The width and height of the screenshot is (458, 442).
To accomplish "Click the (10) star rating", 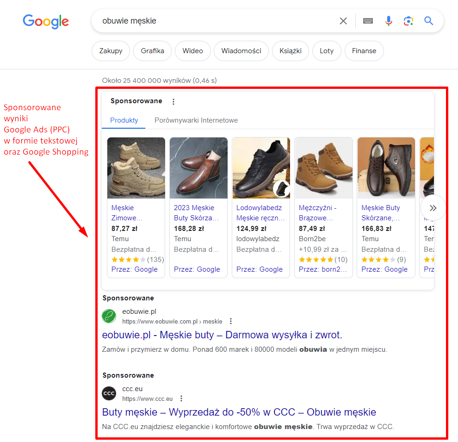I will coord(323,260).
